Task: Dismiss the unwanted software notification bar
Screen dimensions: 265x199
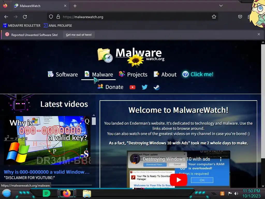Action: (259, 34)
